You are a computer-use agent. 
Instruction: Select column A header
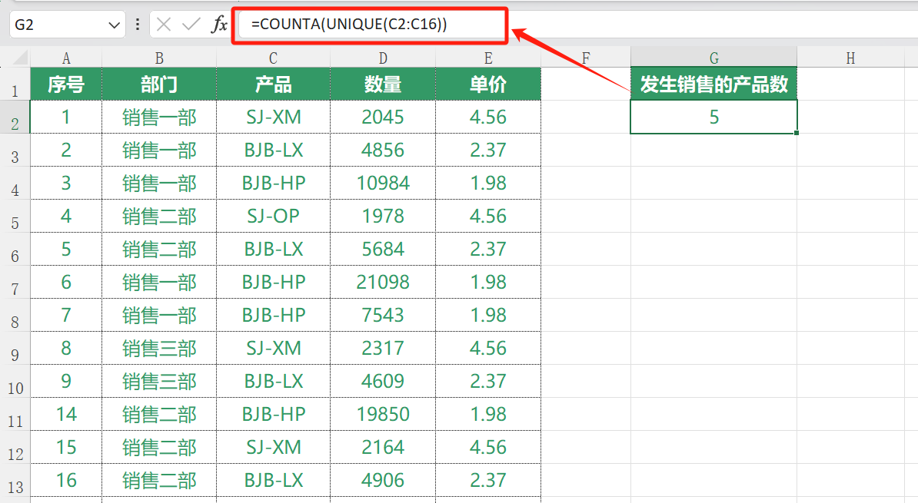pyautogui.click(x=66, y=58)
